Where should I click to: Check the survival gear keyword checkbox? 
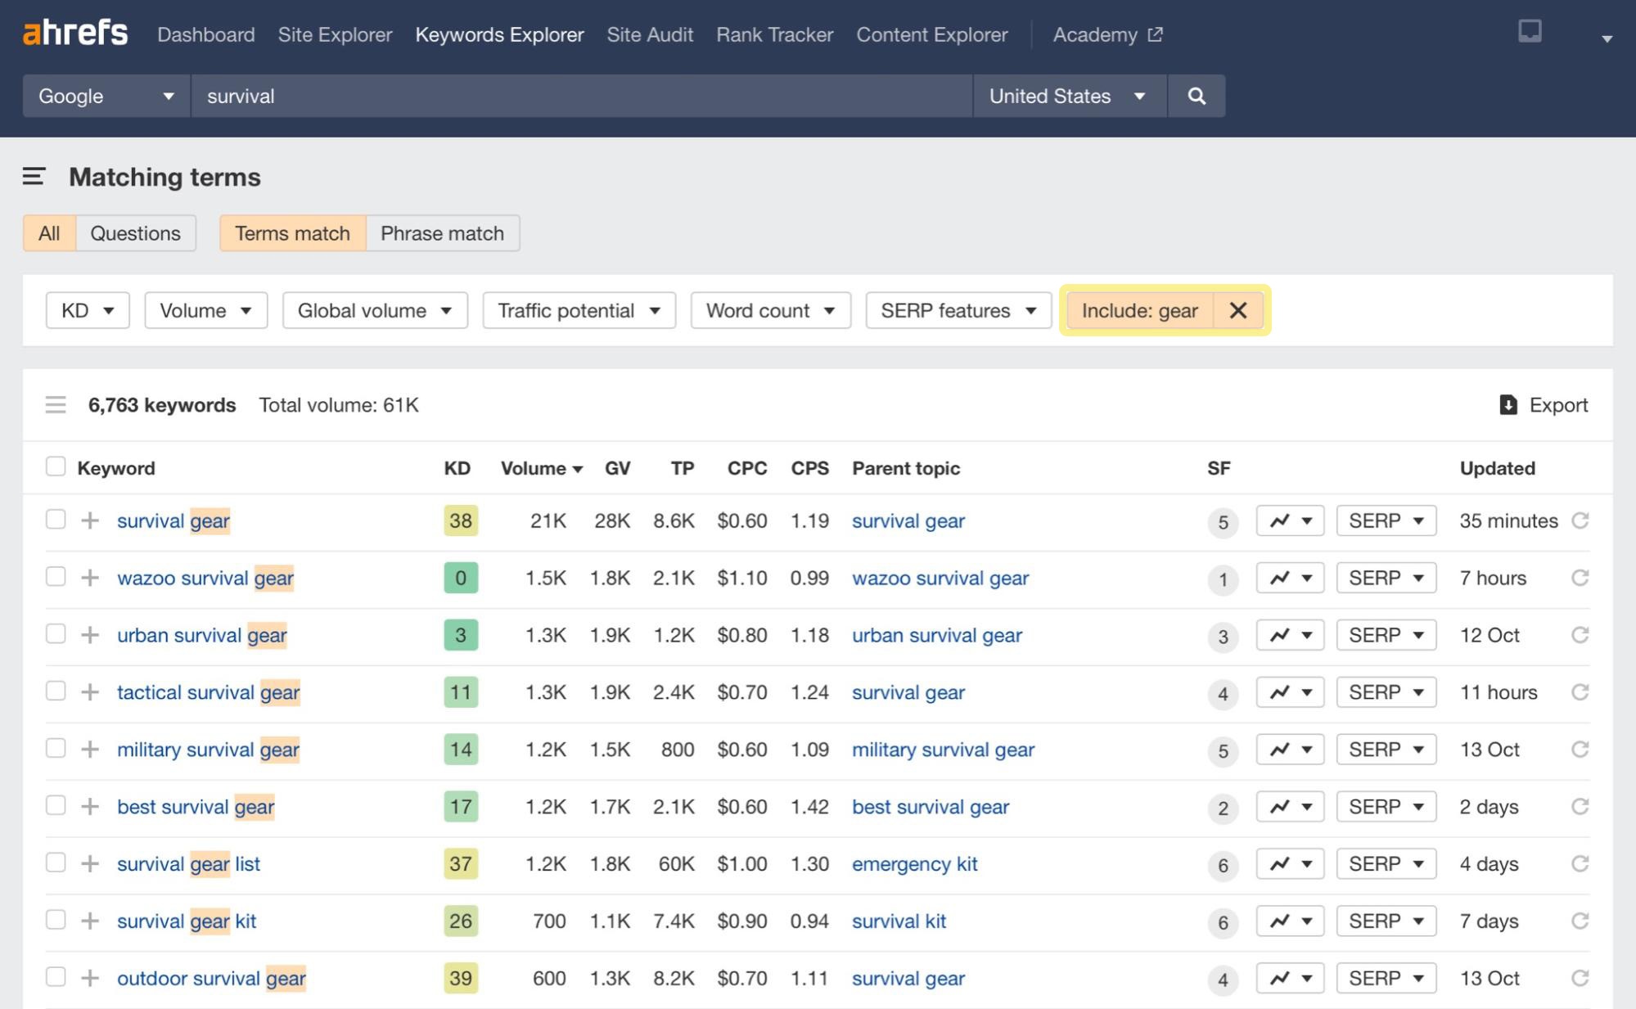56,519
